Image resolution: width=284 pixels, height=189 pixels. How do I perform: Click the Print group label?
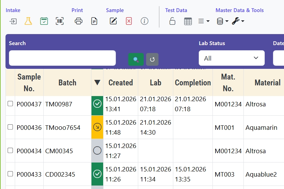click(x=77, y=10)
